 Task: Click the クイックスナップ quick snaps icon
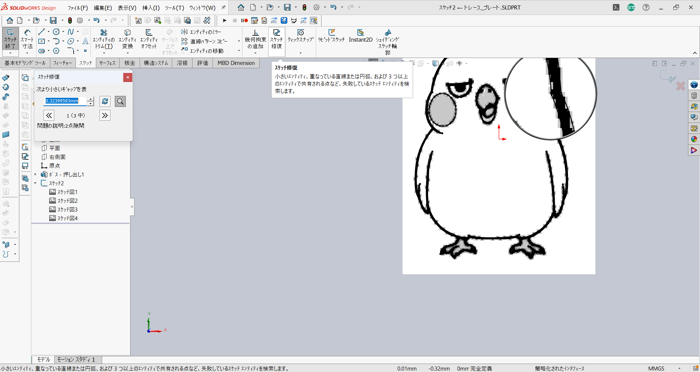301,36
